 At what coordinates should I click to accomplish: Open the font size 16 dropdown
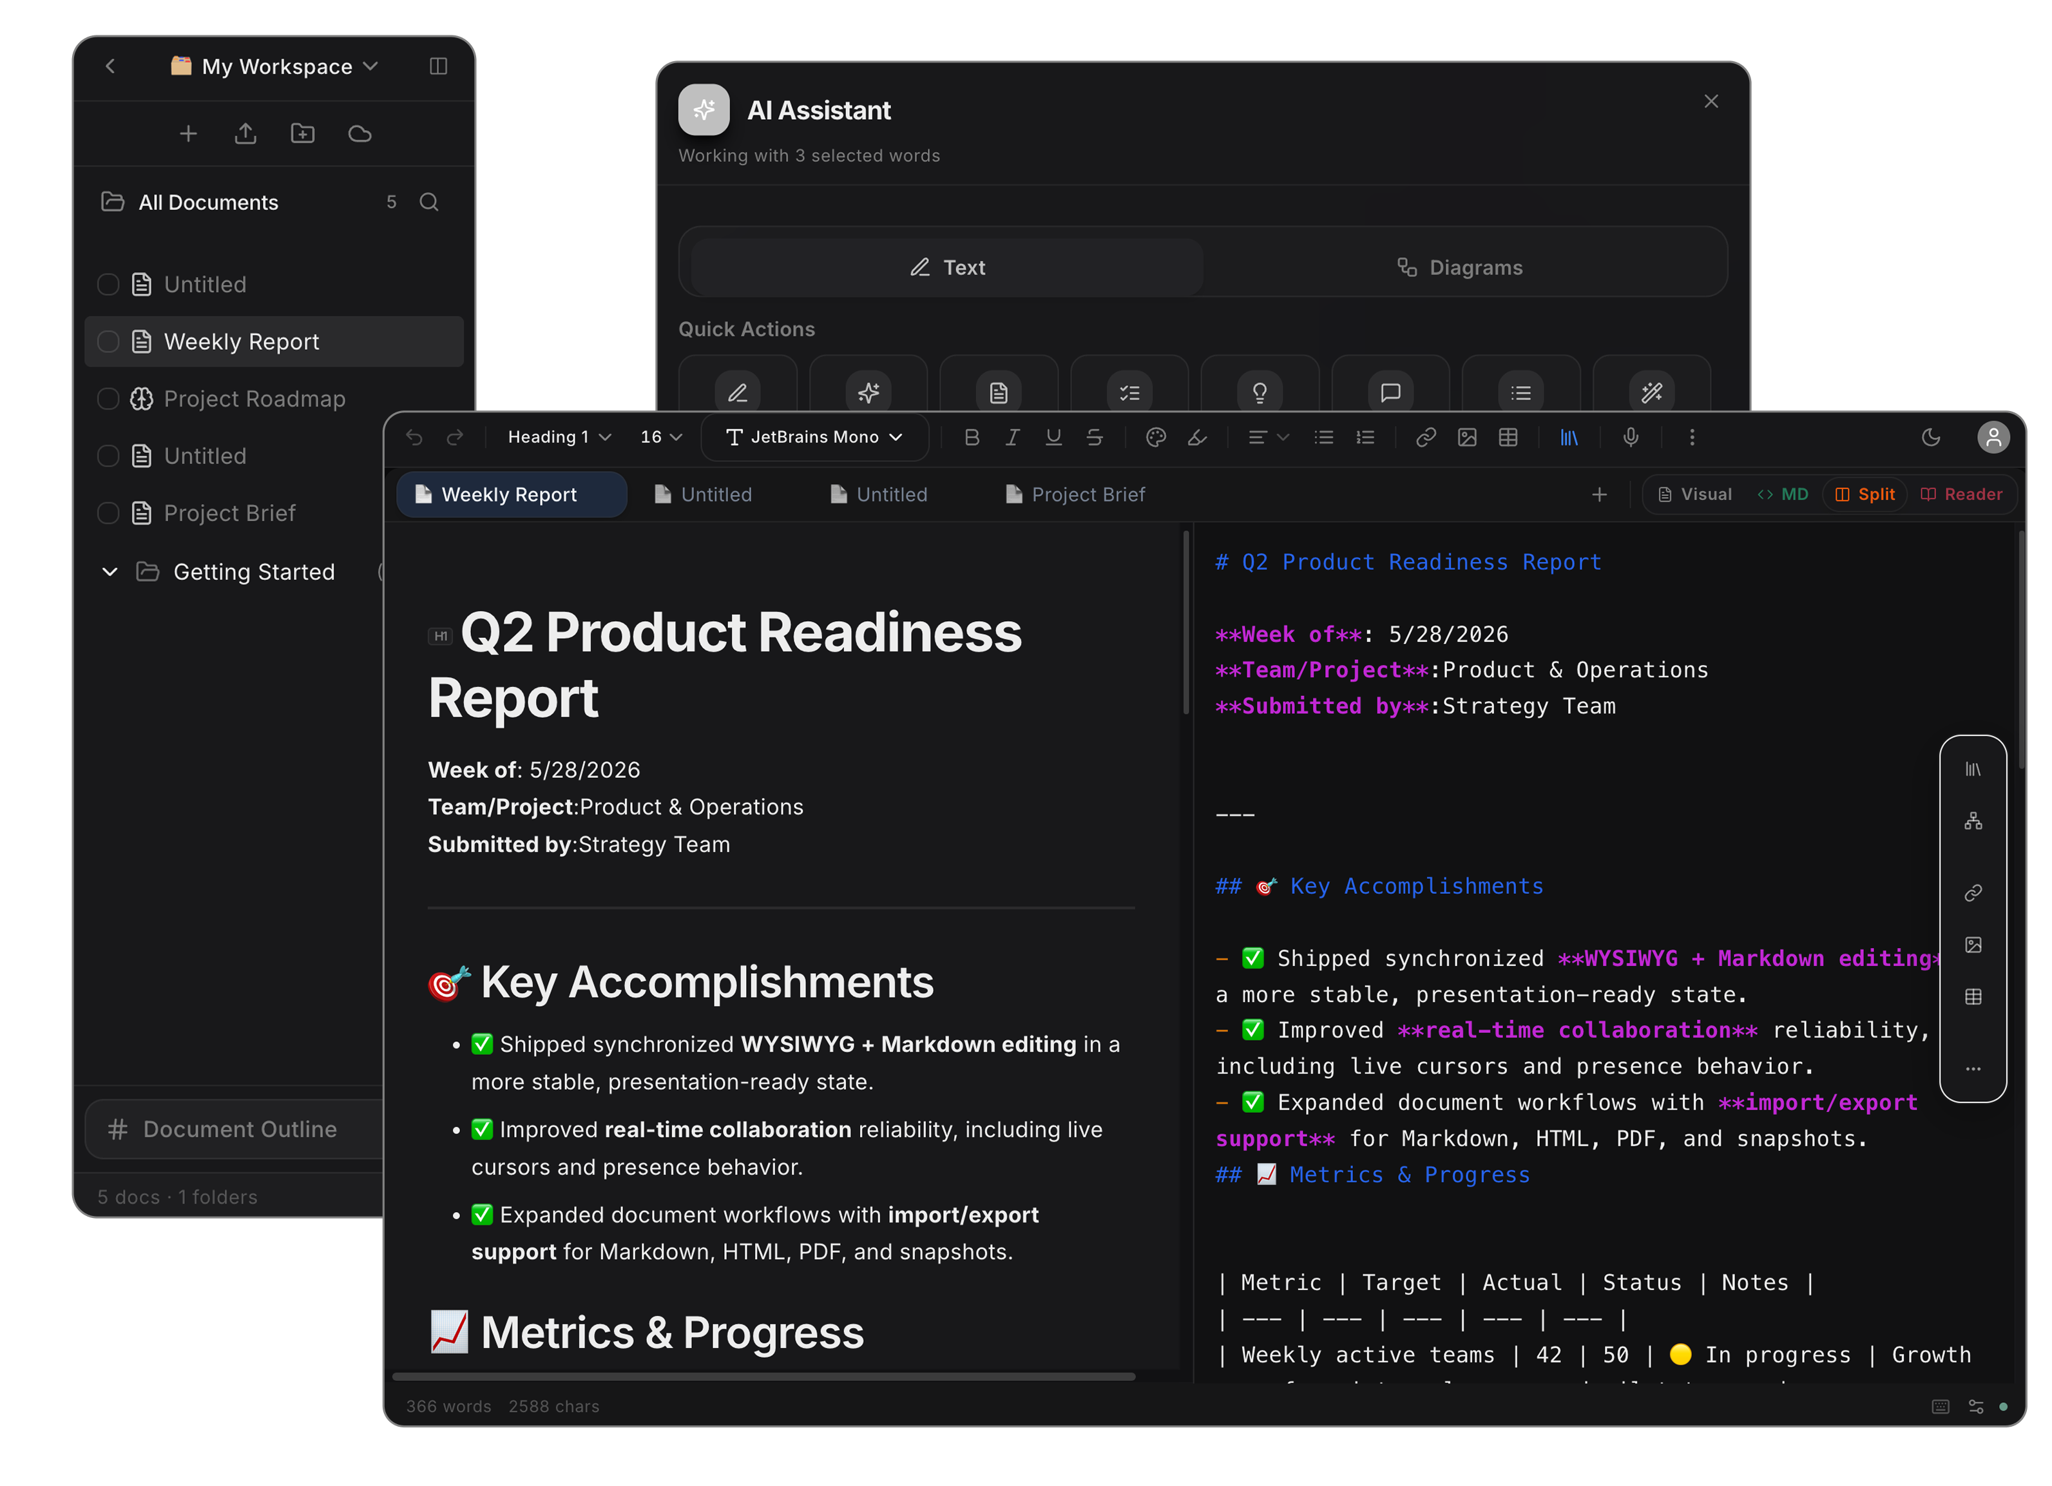pos(660,437)
